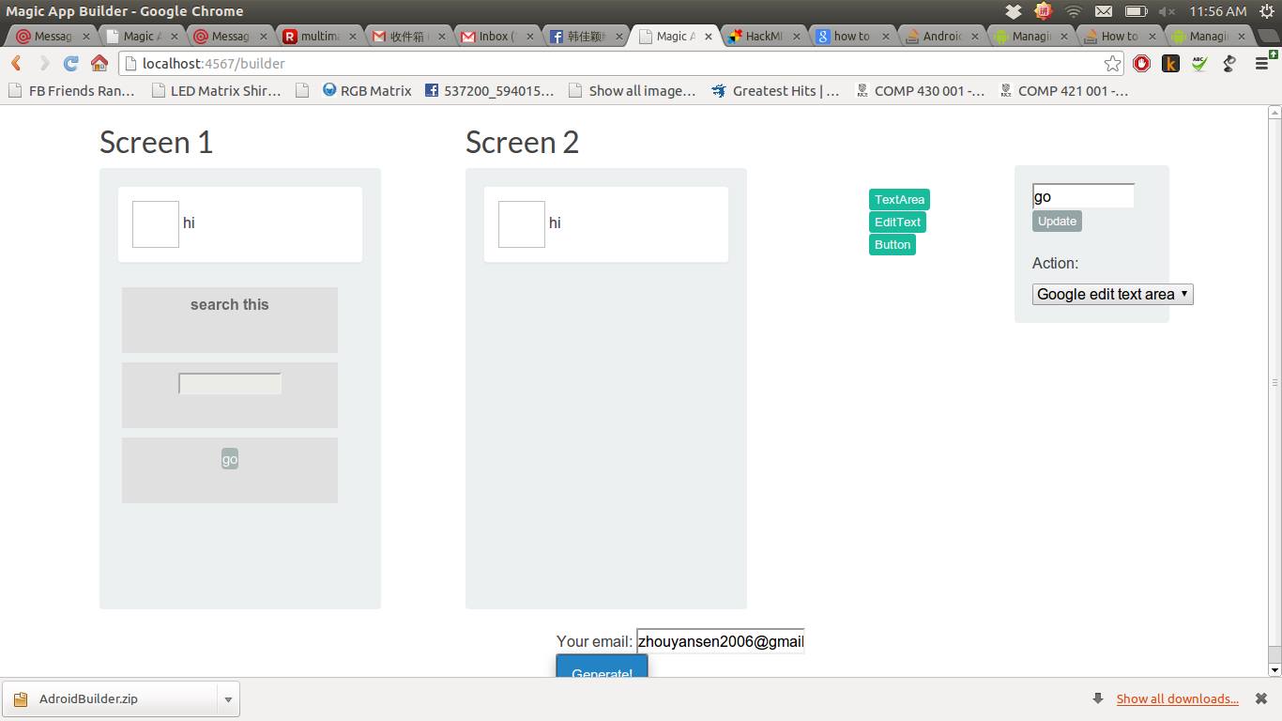The image size is (1282, 721).
Task: Switch to the Android Stack Overflow tab
Action: 940,36
